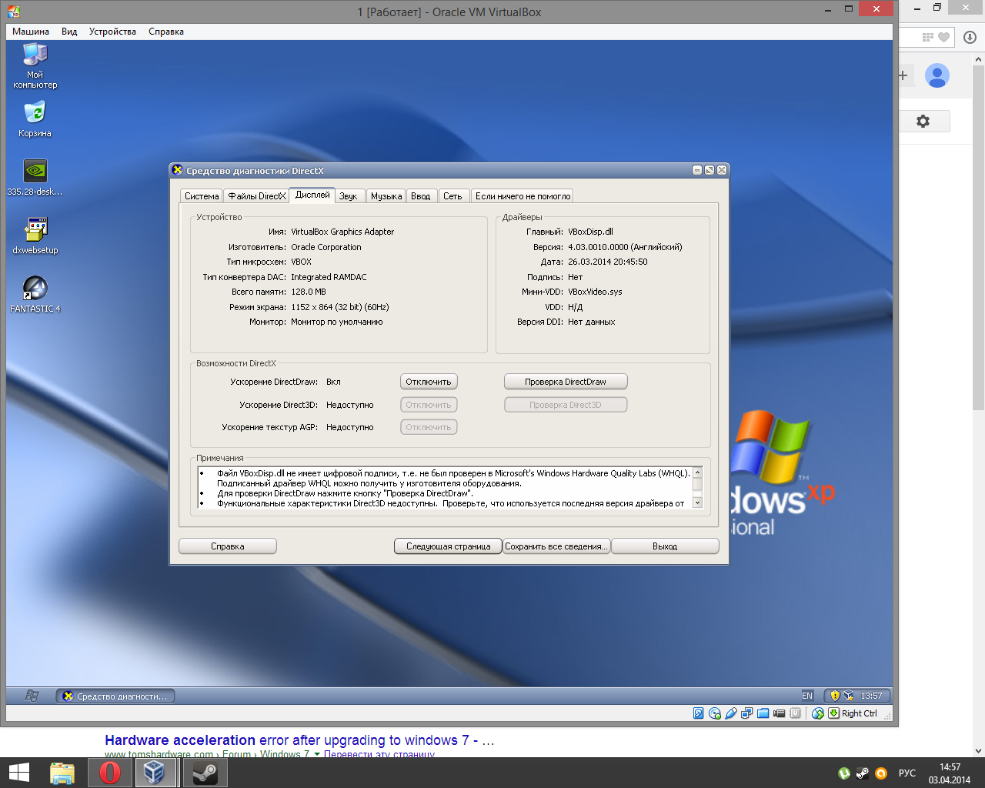Click the notes box scroll-down arrow
985x788 pixels.
pyautogui.click(x=698, y=503)
